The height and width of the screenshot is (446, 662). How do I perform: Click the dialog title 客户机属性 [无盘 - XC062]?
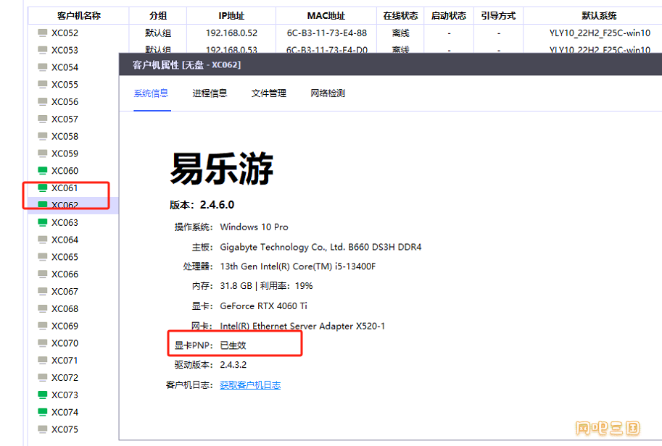(186, 65)
